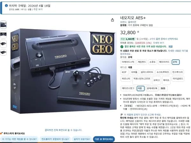This screenshot has height=143, width=191.
Task: Click the Rufus icon beside 루퍼스에게 물어보세요
Action: 1,133
